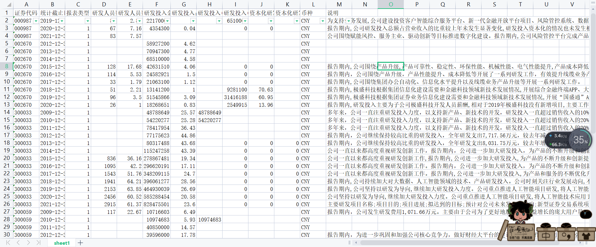The height and width of the screenshot is (247, 596).
Task: Click the 币种 header cell
Action: [313, 13]
